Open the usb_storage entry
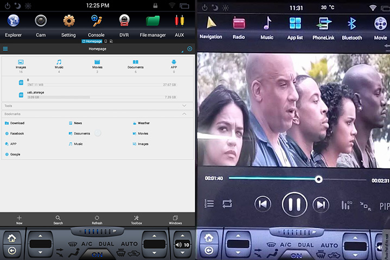 point(98,95)
